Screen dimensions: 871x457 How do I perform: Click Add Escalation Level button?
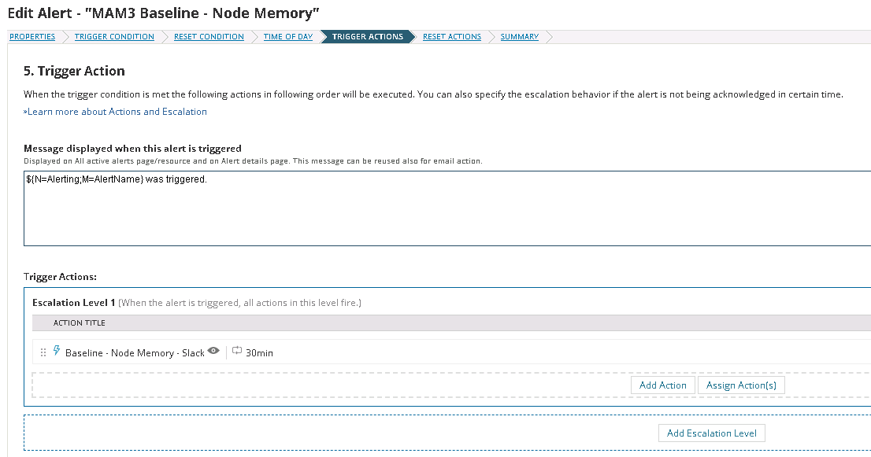(712, 433)
